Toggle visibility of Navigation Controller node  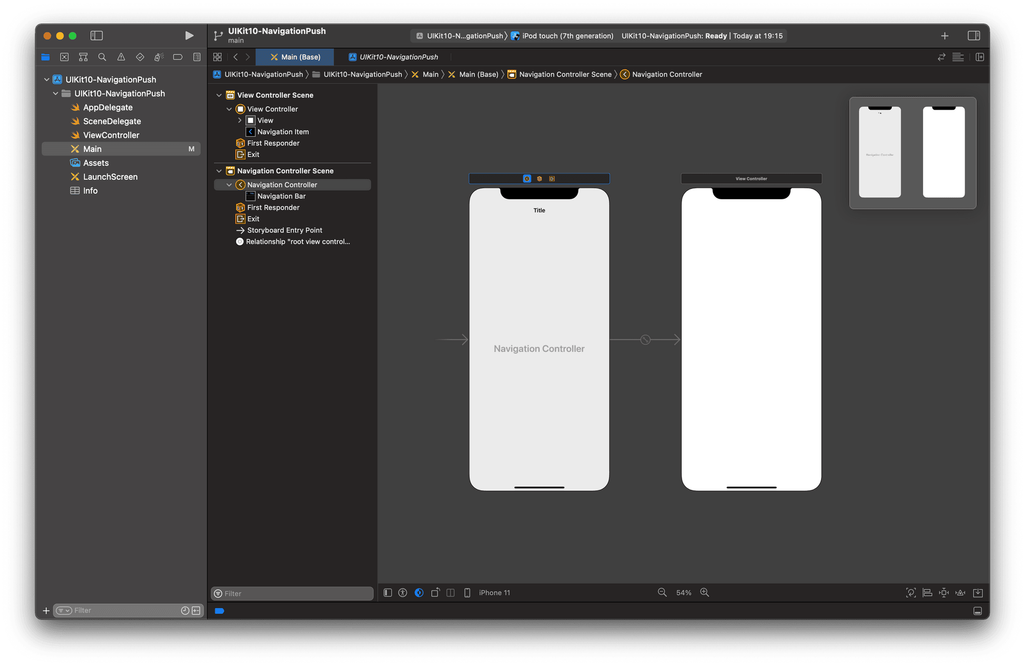pos(228,184)
